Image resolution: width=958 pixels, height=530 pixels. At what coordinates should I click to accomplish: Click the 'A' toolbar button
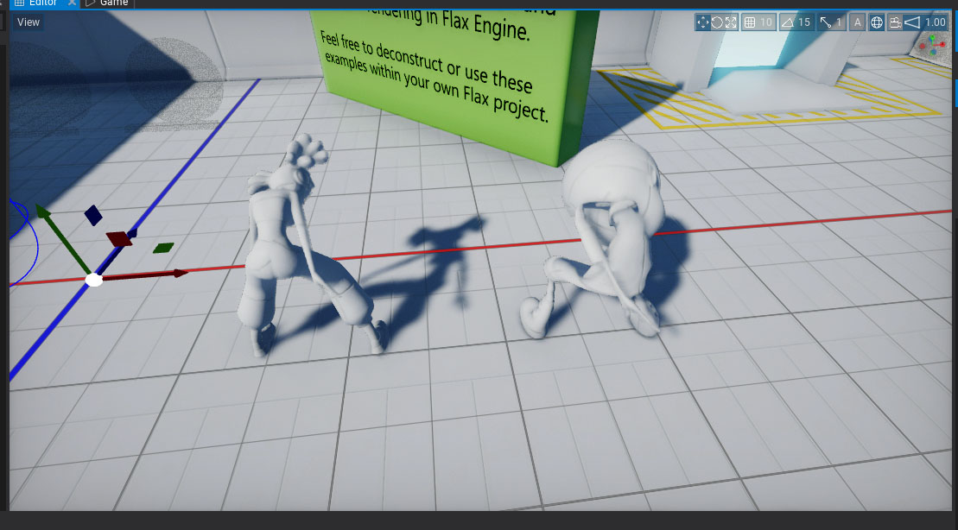pos(858,22)
